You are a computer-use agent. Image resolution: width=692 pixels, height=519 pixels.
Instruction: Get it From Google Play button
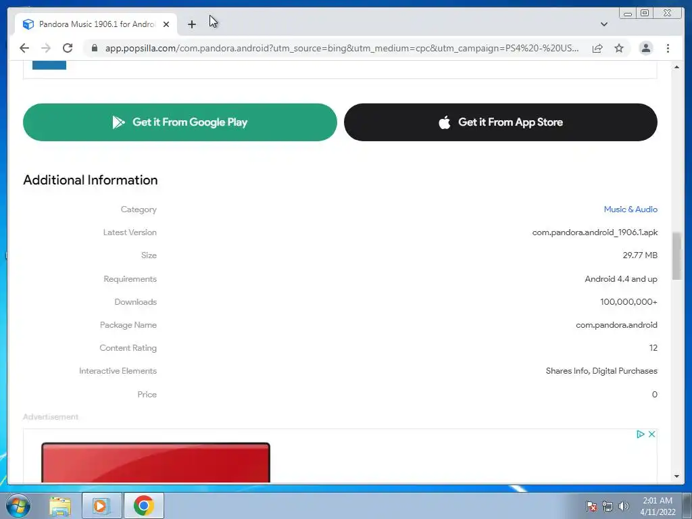[x=180, y=122]
